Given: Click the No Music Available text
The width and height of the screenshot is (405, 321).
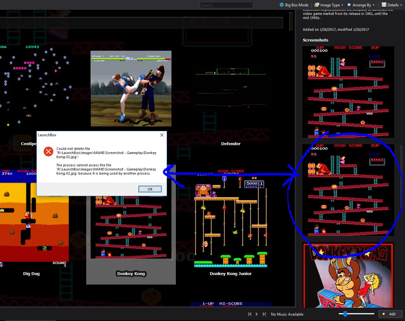Looking at the screenshot, I should click(x=287, y=314).
